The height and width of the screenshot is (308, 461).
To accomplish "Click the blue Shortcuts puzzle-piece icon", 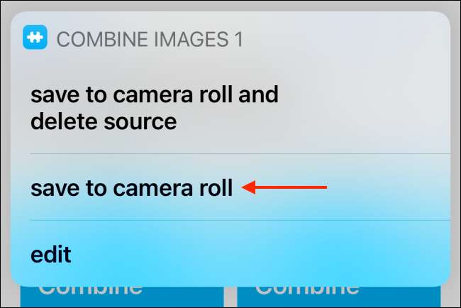I will click(35, 38).
